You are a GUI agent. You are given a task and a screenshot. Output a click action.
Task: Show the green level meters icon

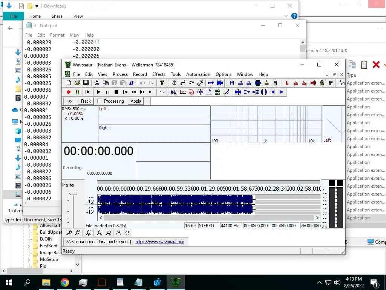click(x=77, y=92)
